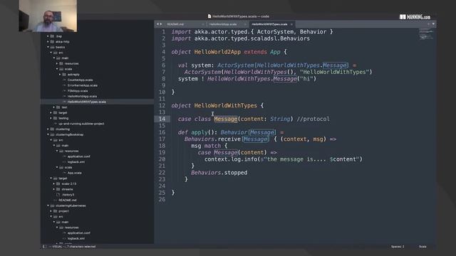Expand the testing folder
Viewport: 456px width, 256px height.
[51, 118]
